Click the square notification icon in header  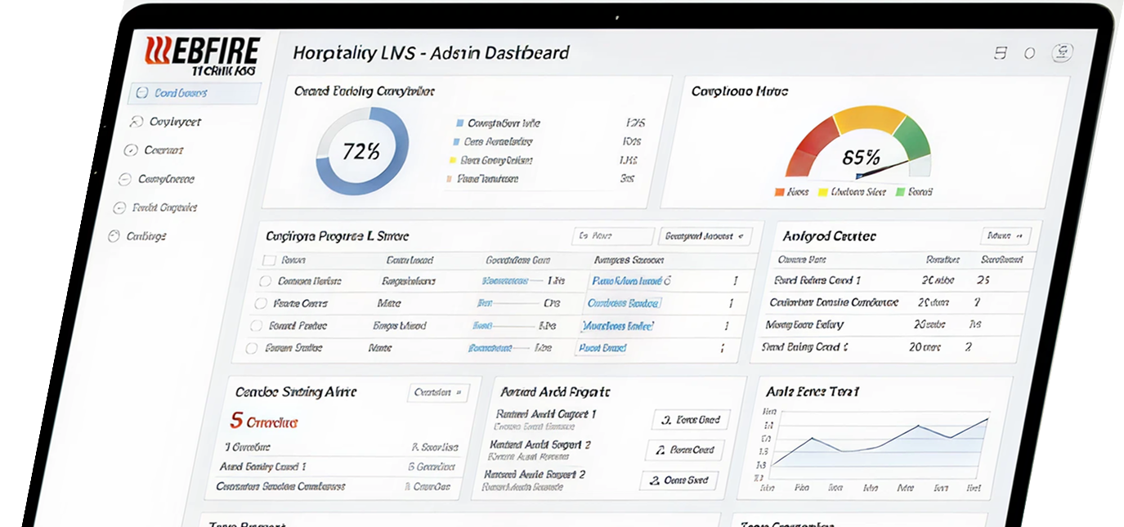1000,53
